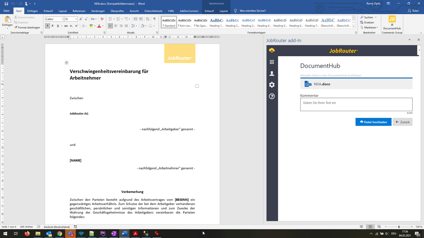Toggle bold (F) formatting
The height and width of the screenshot is (238, 424).
click(x=47, y=26)
